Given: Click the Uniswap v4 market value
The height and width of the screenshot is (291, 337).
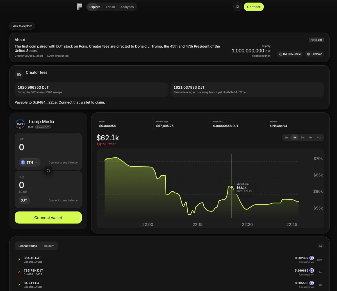Looking at the screenshot, I should tap(279, 126).
